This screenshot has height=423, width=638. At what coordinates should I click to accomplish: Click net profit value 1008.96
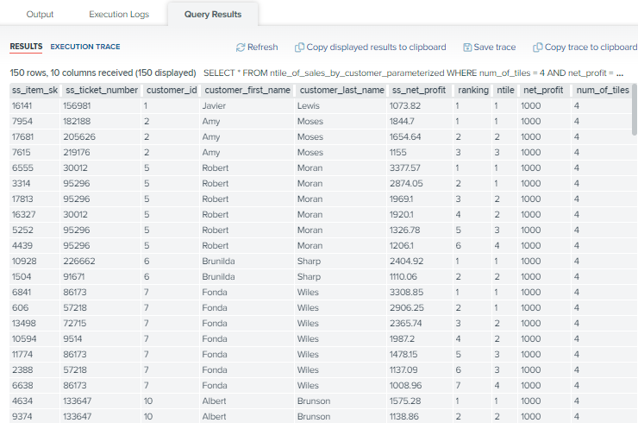(419, 386)
